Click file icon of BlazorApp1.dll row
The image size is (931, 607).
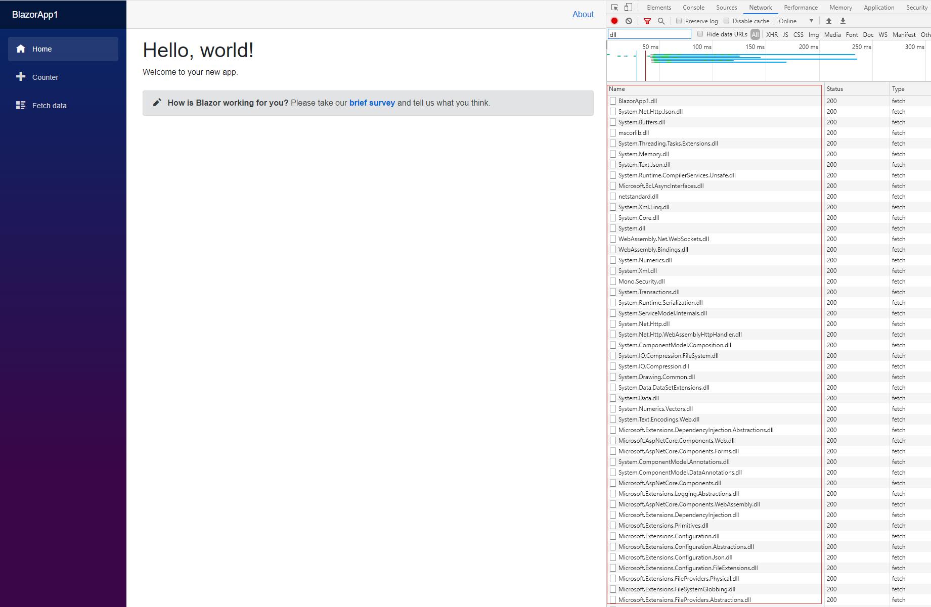(613, 101)
